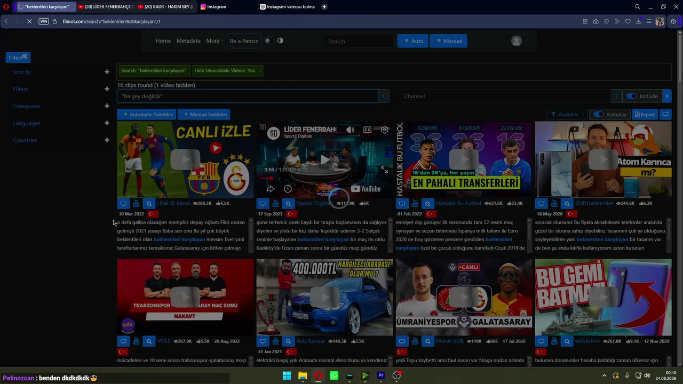Toggle dark mode switch in navbar
This screenshot has height=384, width=683.
coord(269,41)
